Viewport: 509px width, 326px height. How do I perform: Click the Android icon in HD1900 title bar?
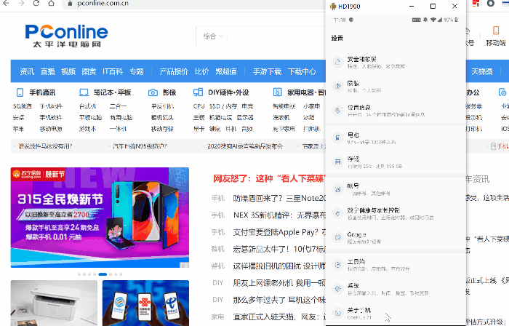333,6
